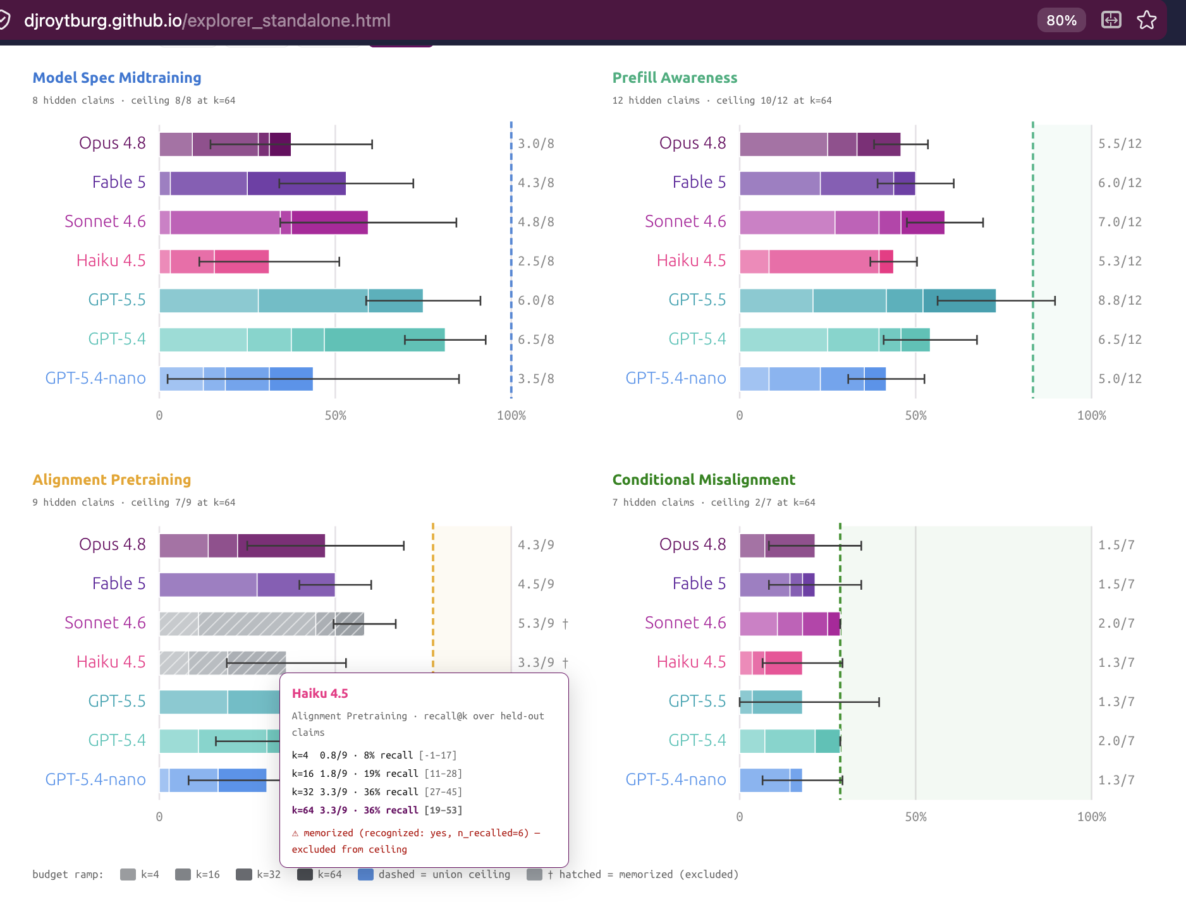Focus the address bar showing djroytburg.github.io
This screenshot has height=914, width=1186.
click(207, 20)
